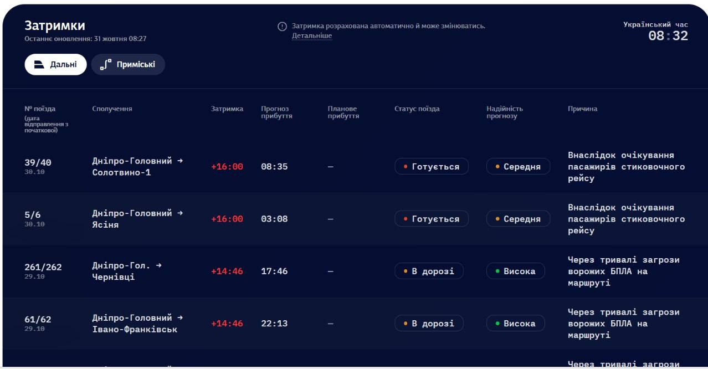
Task: Click the Затримки heading
Action: click(55, 25)
